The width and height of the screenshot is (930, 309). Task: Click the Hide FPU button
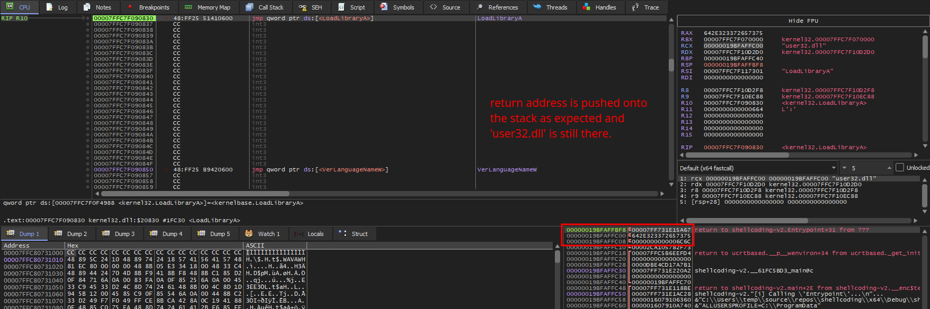pos(803,21)
